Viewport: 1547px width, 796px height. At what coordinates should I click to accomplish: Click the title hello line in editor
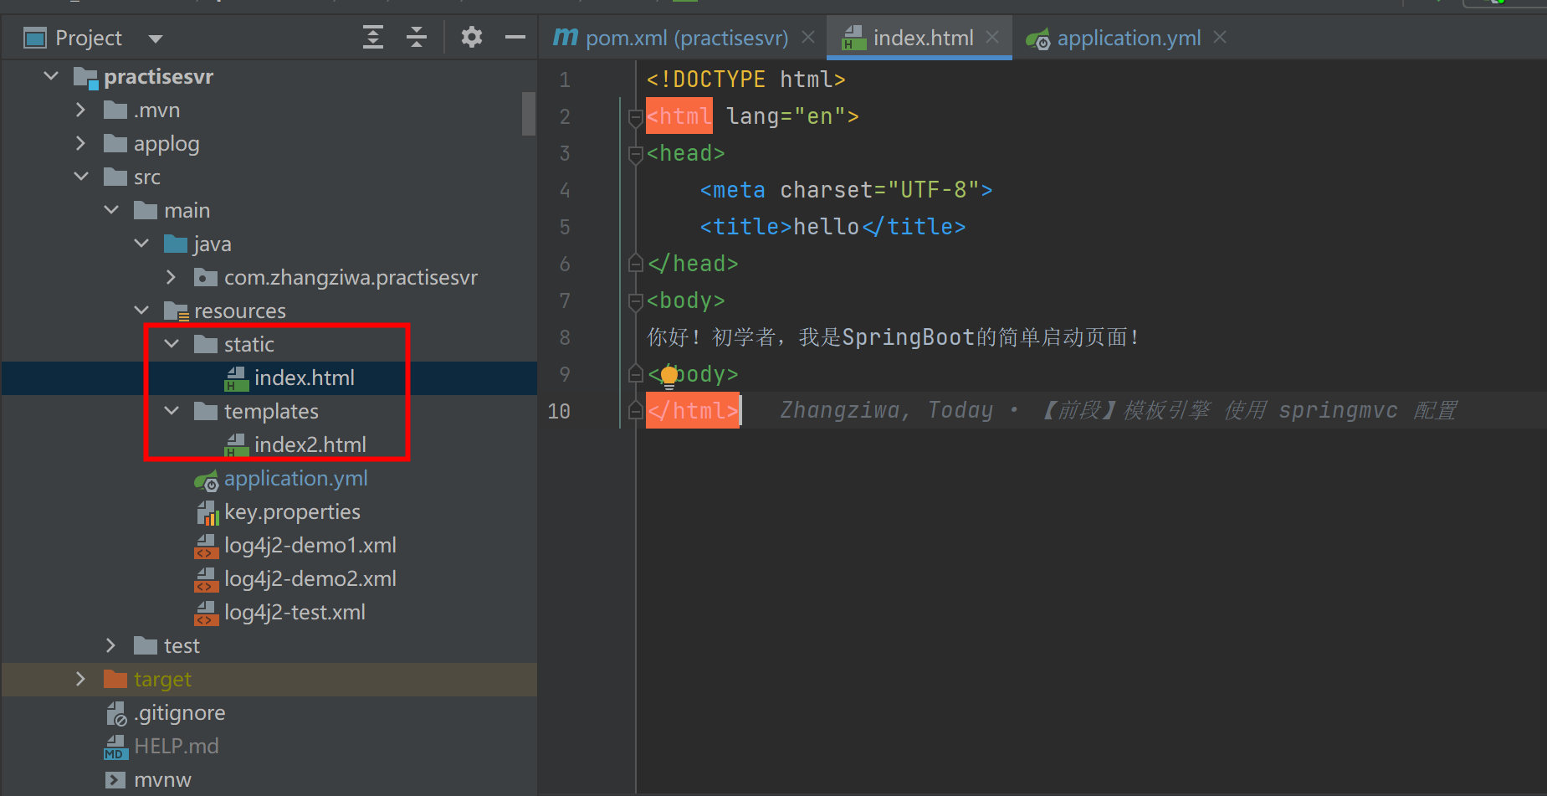[x=832, y=227]
